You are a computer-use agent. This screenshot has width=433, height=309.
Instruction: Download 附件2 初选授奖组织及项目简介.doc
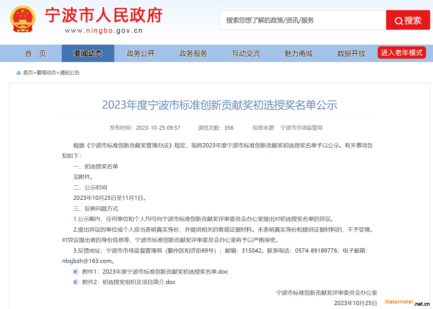(129, 282)
